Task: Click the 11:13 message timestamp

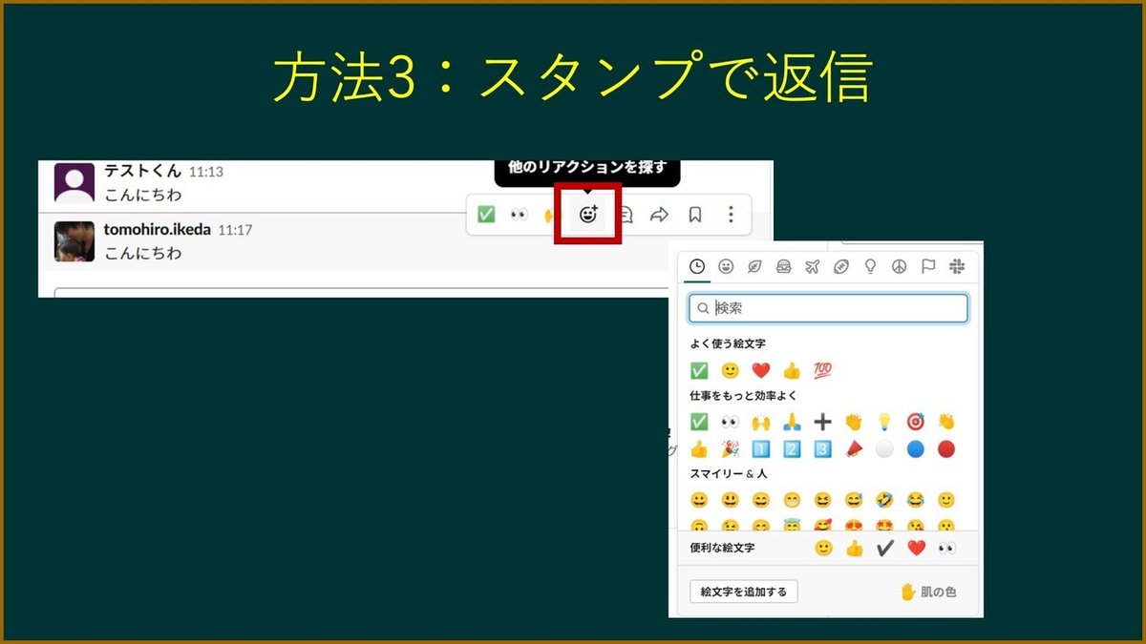Action: coord(205,173)
